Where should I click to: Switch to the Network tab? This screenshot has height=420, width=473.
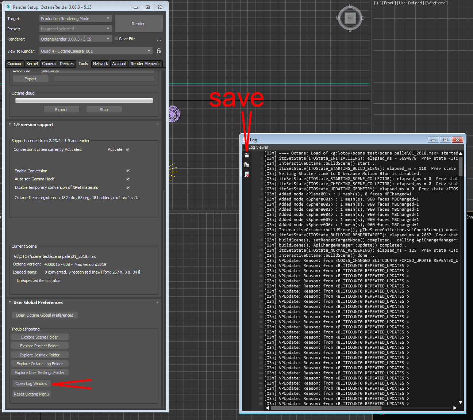click(x=100, y=64)
